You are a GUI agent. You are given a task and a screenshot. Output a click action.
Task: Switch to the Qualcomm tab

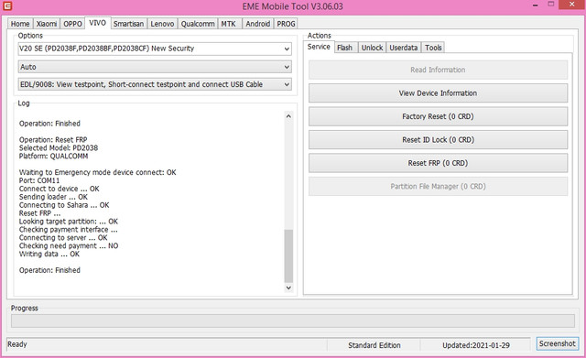tap(198, 24)
